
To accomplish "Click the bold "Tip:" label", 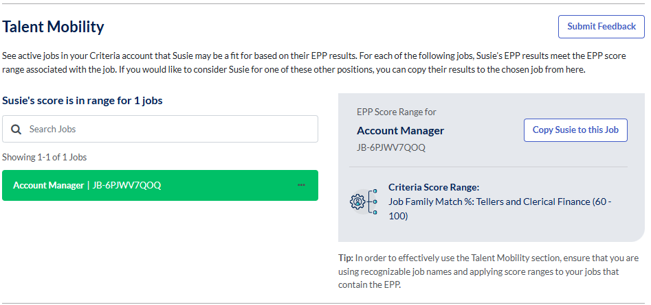I will (x=345, y=258).
